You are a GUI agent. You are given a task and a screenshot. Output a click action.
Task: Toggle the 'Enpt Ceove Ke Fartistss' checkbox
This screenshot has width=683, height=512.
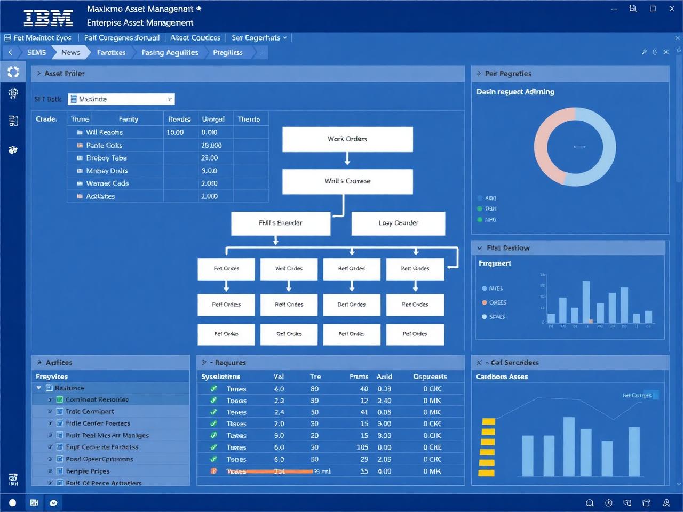coord(60,447)
